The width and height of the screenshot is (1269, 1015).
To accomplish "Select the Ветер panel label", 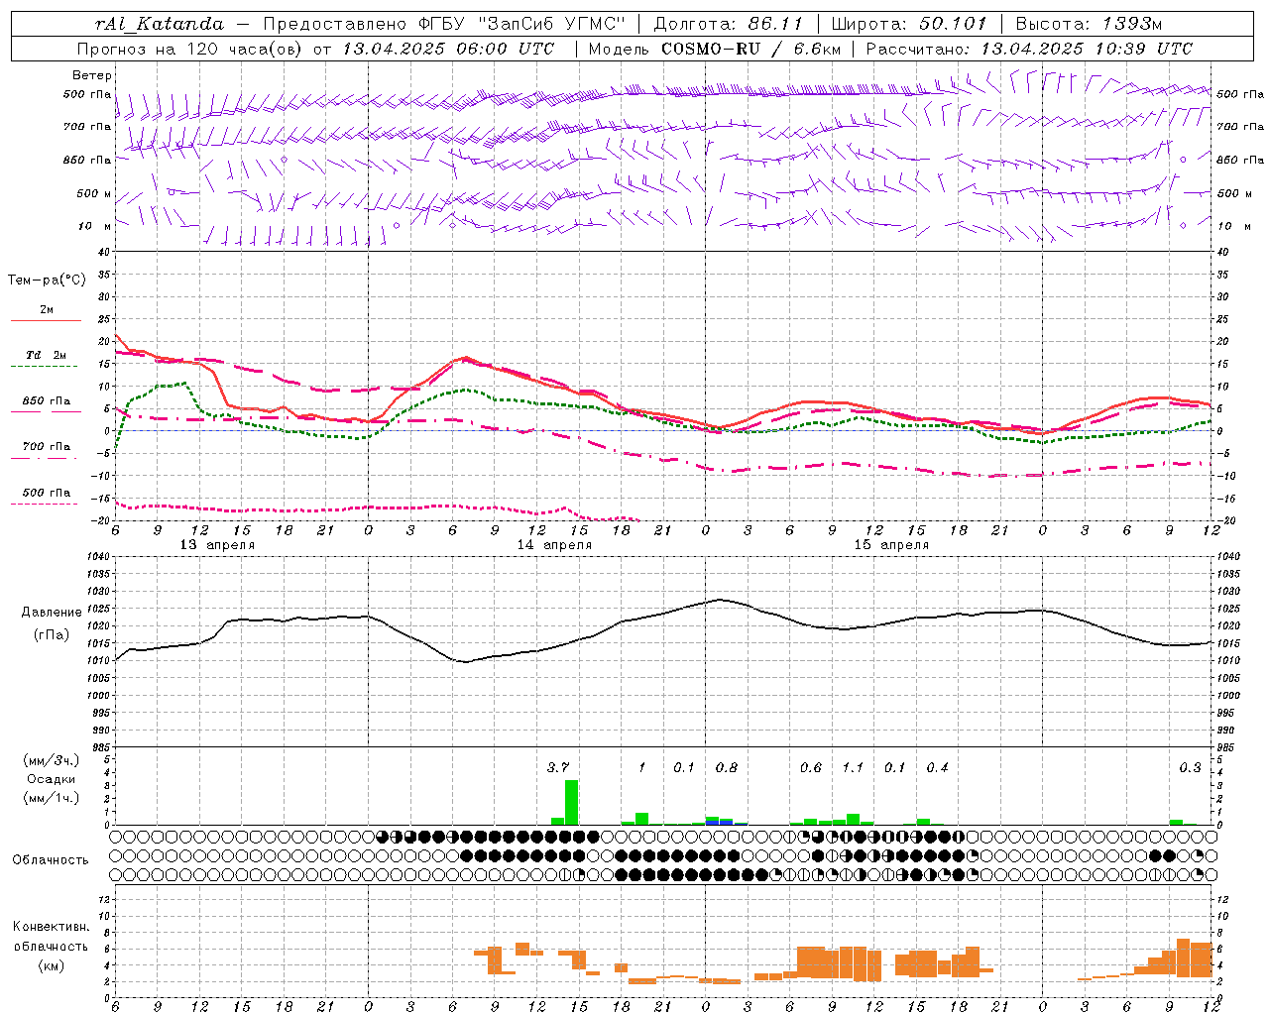I will (92, 75).
